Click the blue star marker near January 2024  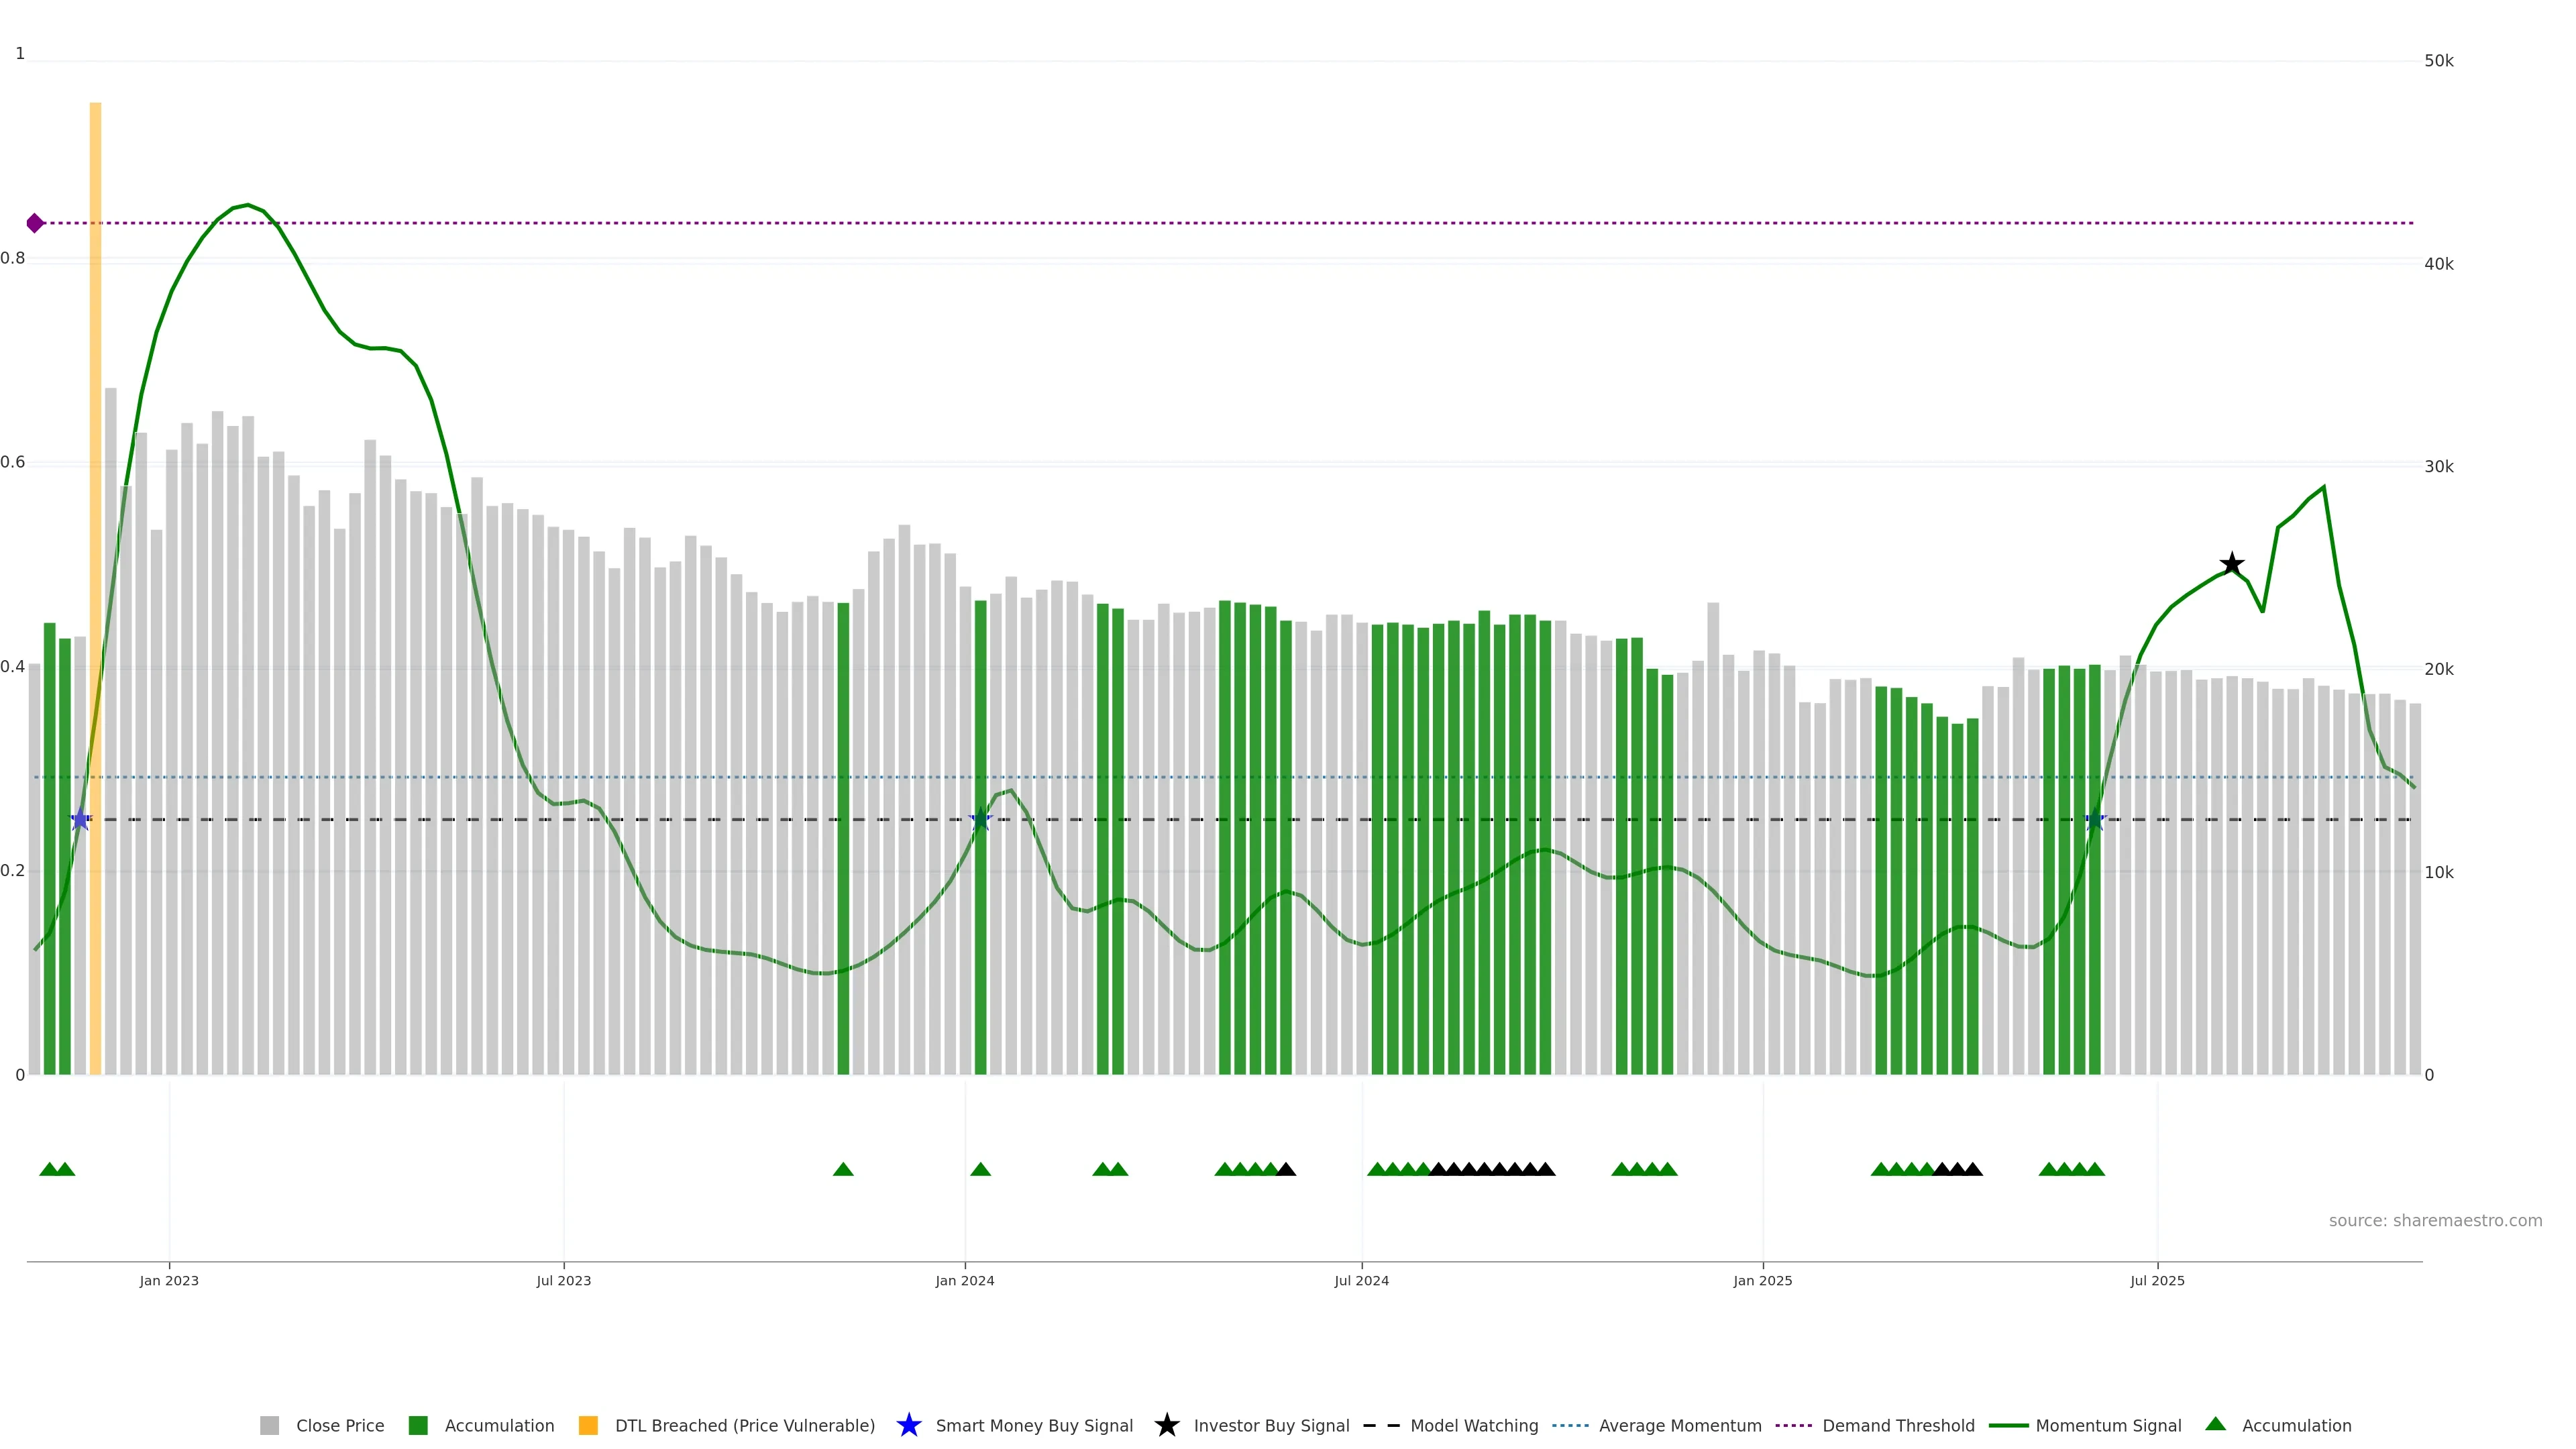[x=980, y=820]
